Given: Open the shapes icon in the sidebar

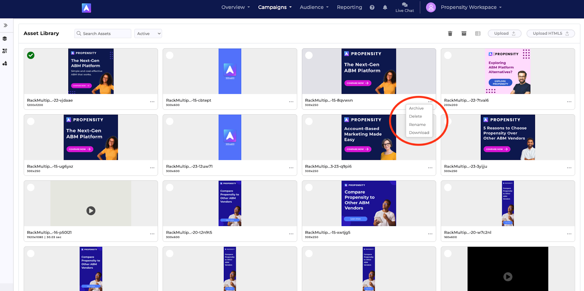Looking at the screenshot, I should 5,63.
